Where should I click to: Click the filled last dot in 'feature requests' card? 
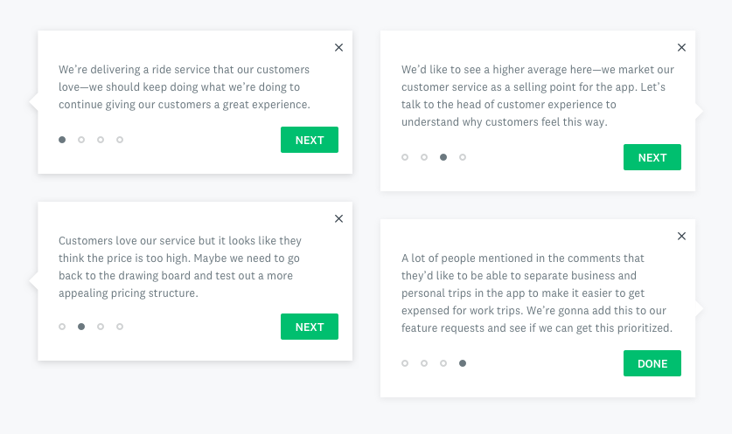tap(463, 363)
